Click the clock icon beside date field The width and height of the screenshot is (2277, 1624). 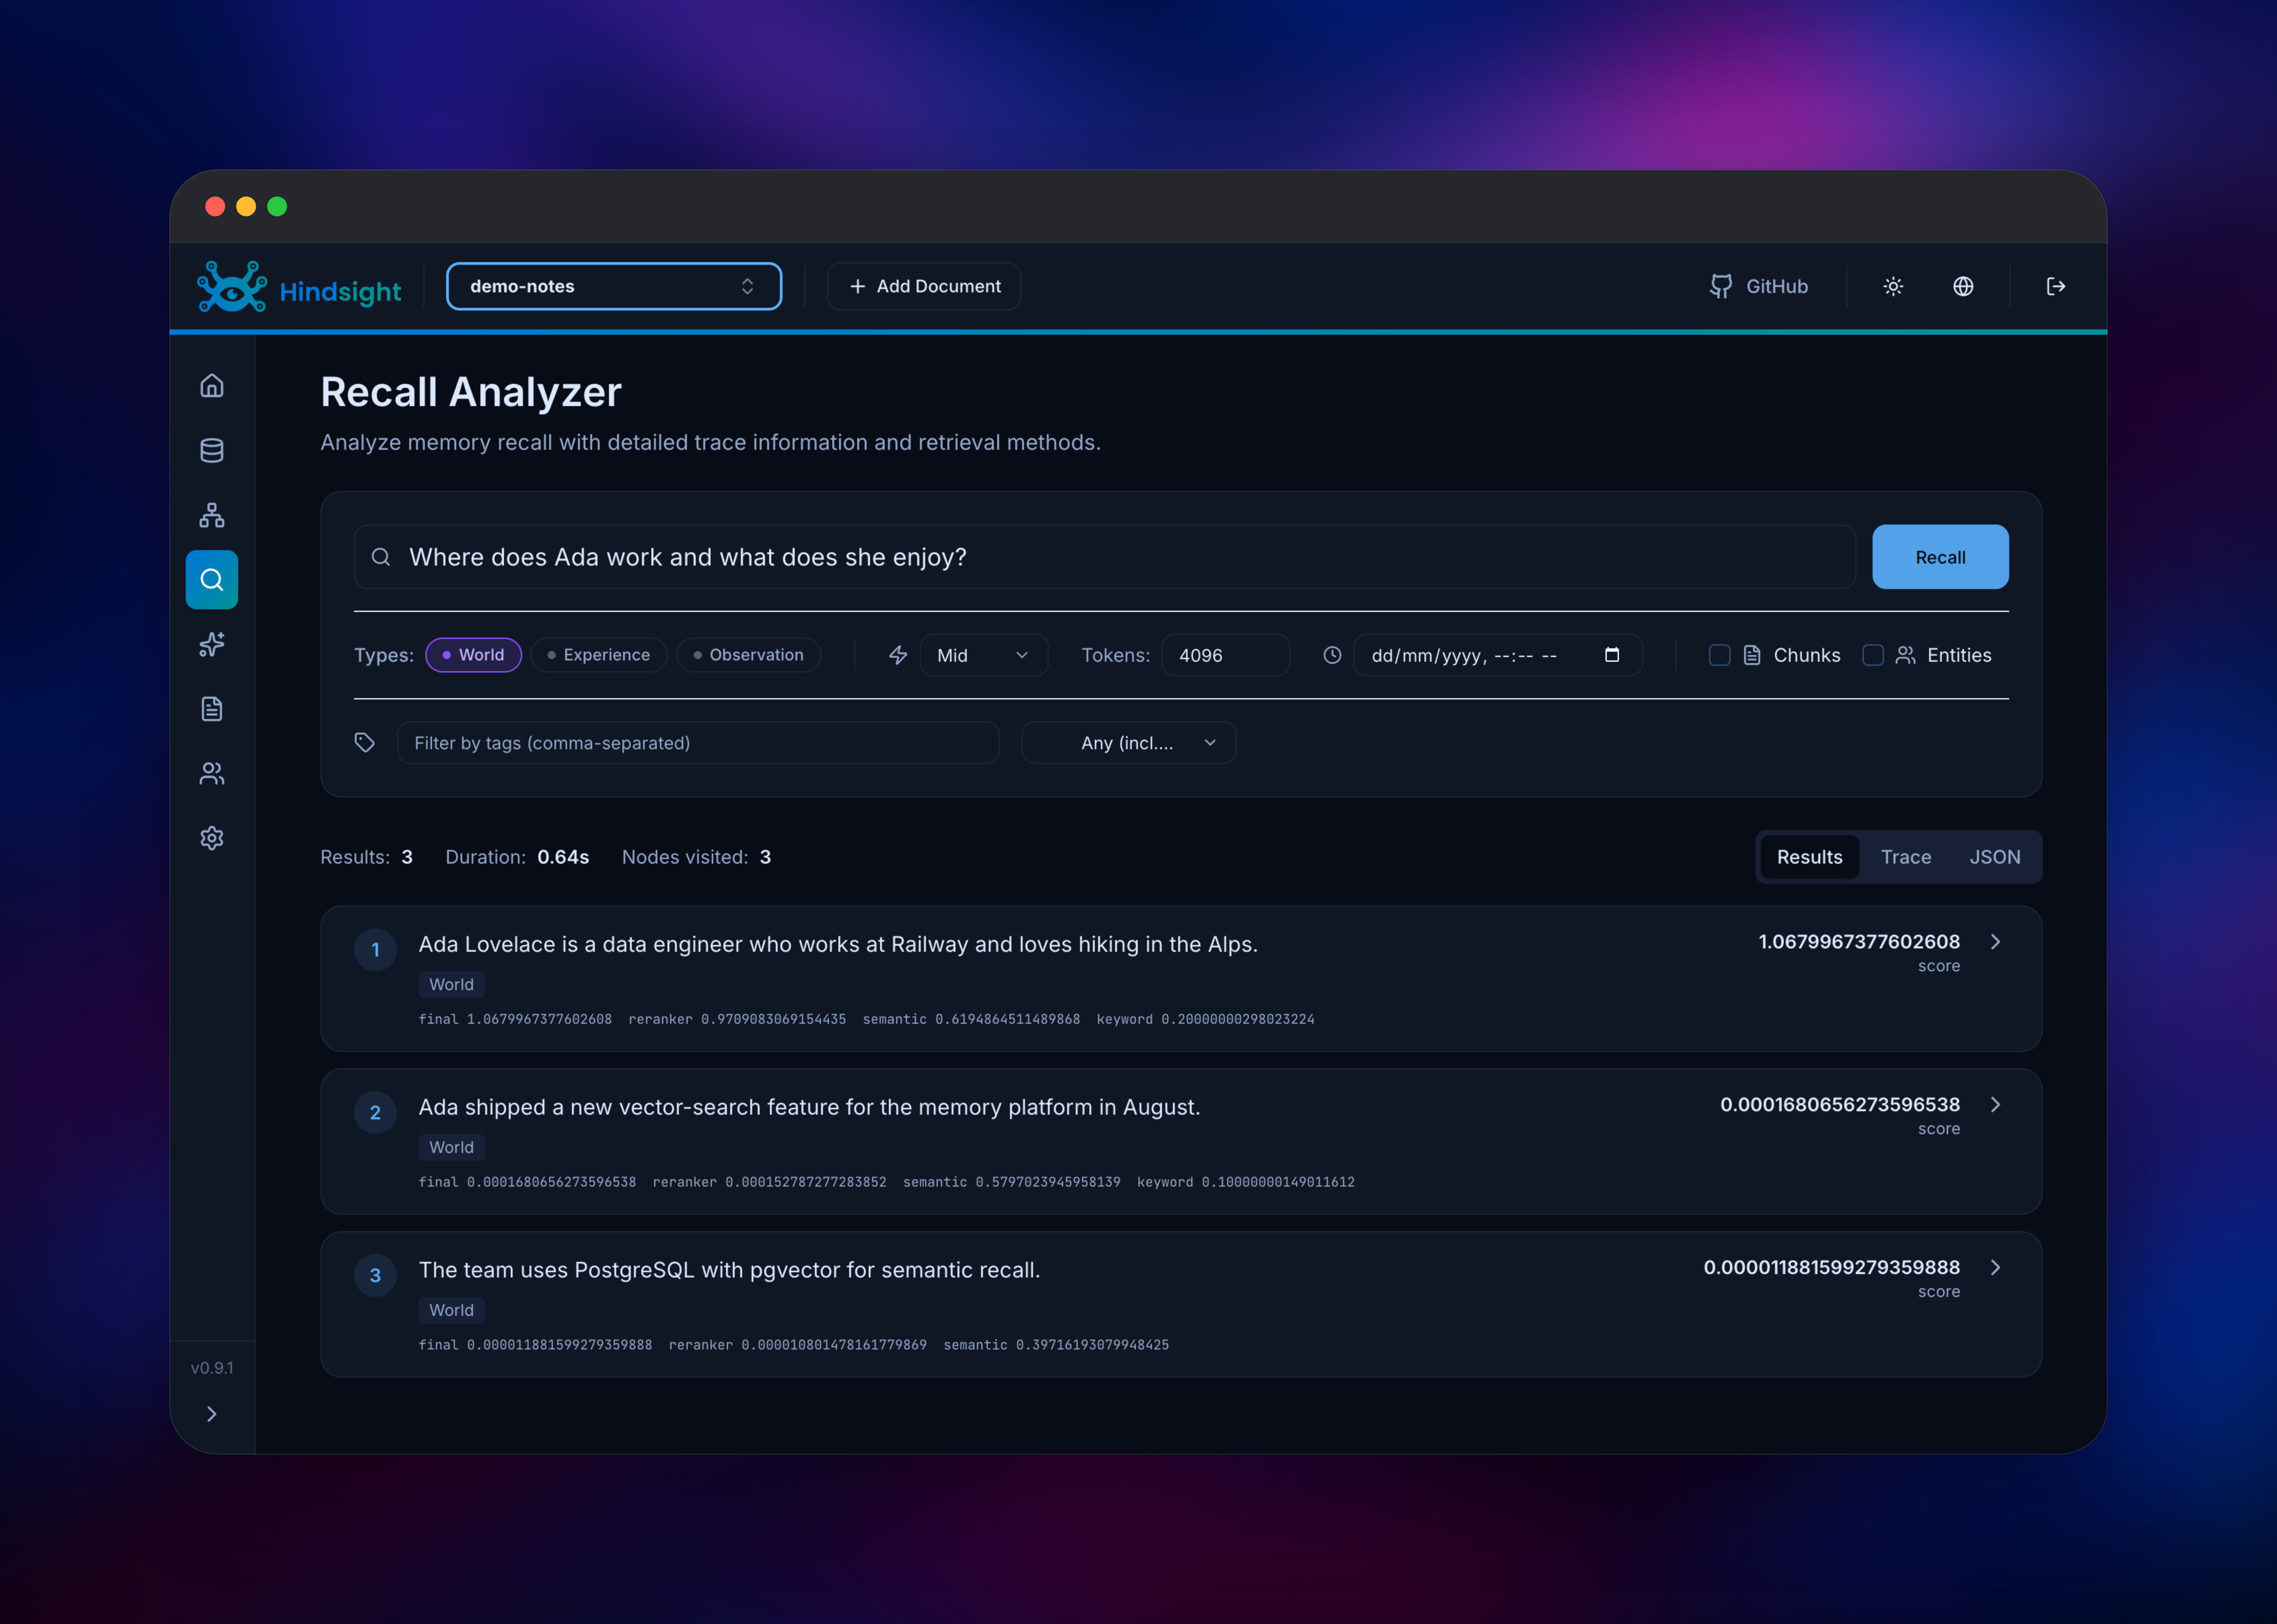pos(1332,655)
